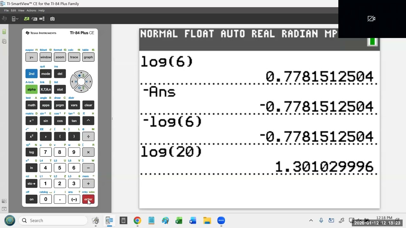Select the calculator emulator sidebar icon
This screenshot has height=228, width=406.
(4, 32)
